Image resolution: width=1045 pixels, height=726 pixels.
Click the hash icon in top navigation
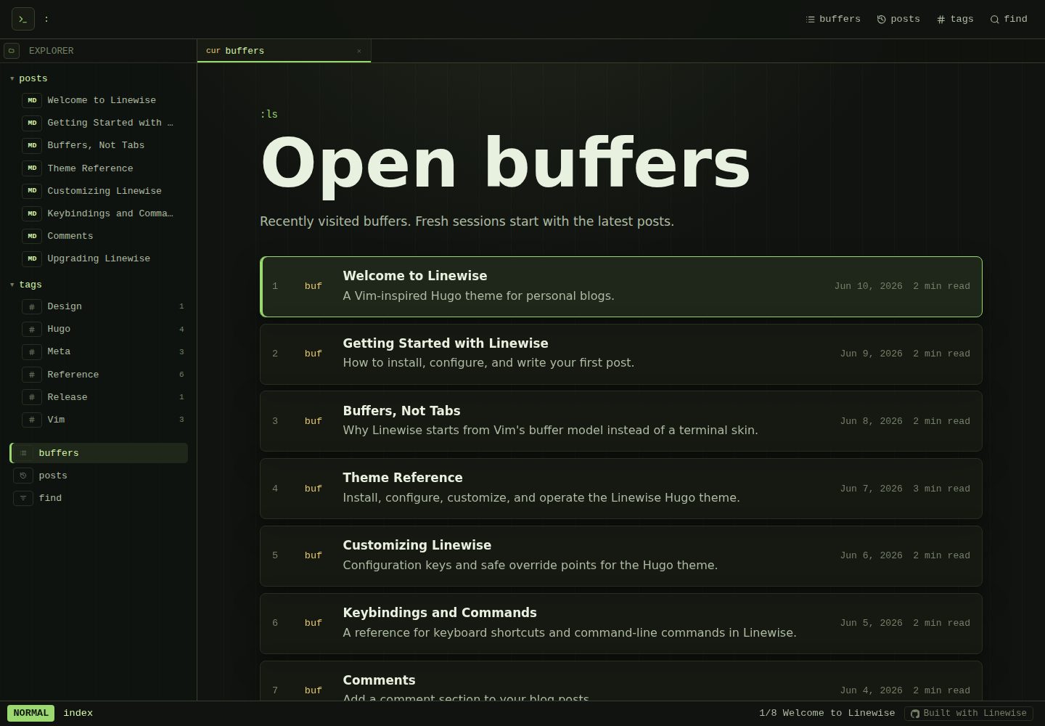tap(941, 20)
